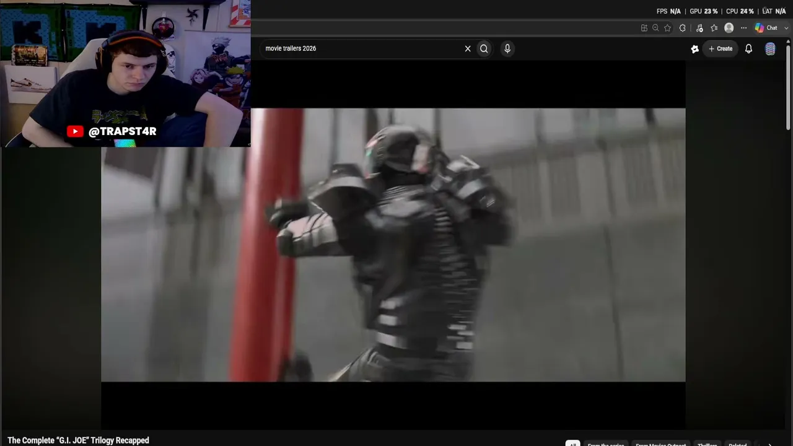Click the Create button
Viewport: 793px width, 446px height.
coord(721,48)
